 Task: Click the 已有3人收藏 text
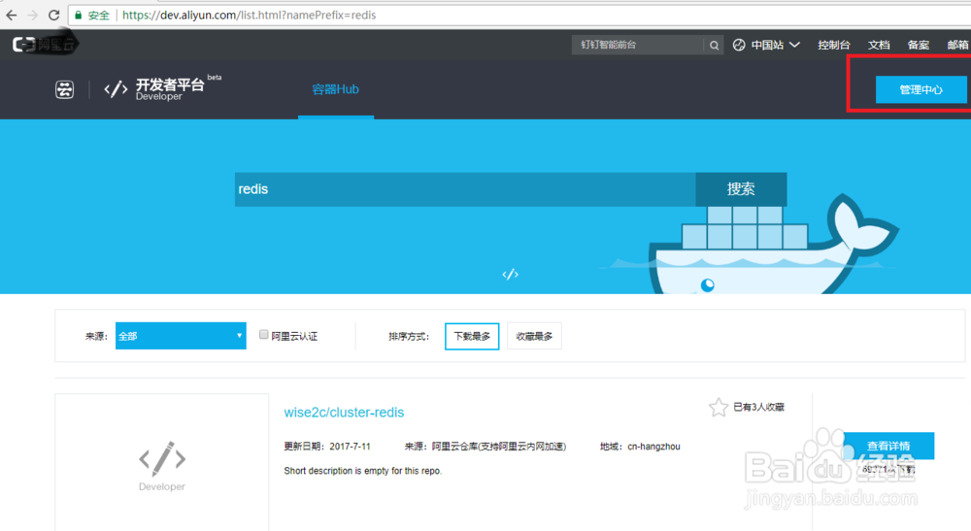(758, 407)
